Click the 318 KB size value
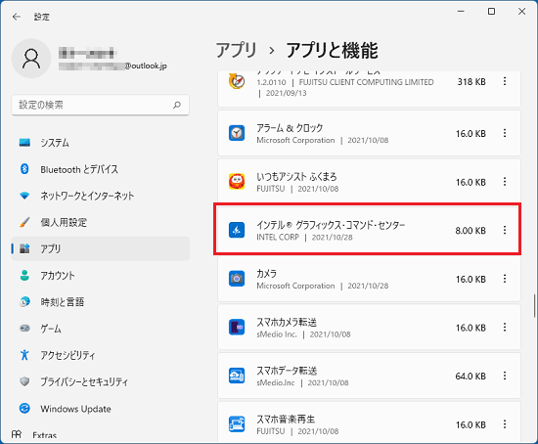538x444 pixels. pyautogui.click(x=471, y=82)
